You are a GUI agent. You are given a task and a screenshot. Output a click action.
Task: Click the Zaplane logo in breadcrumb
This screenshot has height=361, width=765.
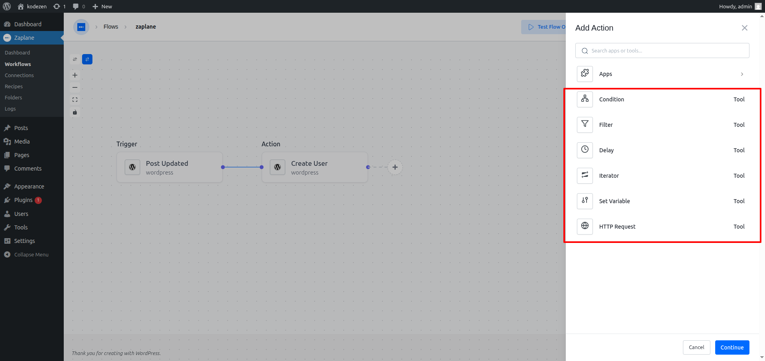point(81,27)
